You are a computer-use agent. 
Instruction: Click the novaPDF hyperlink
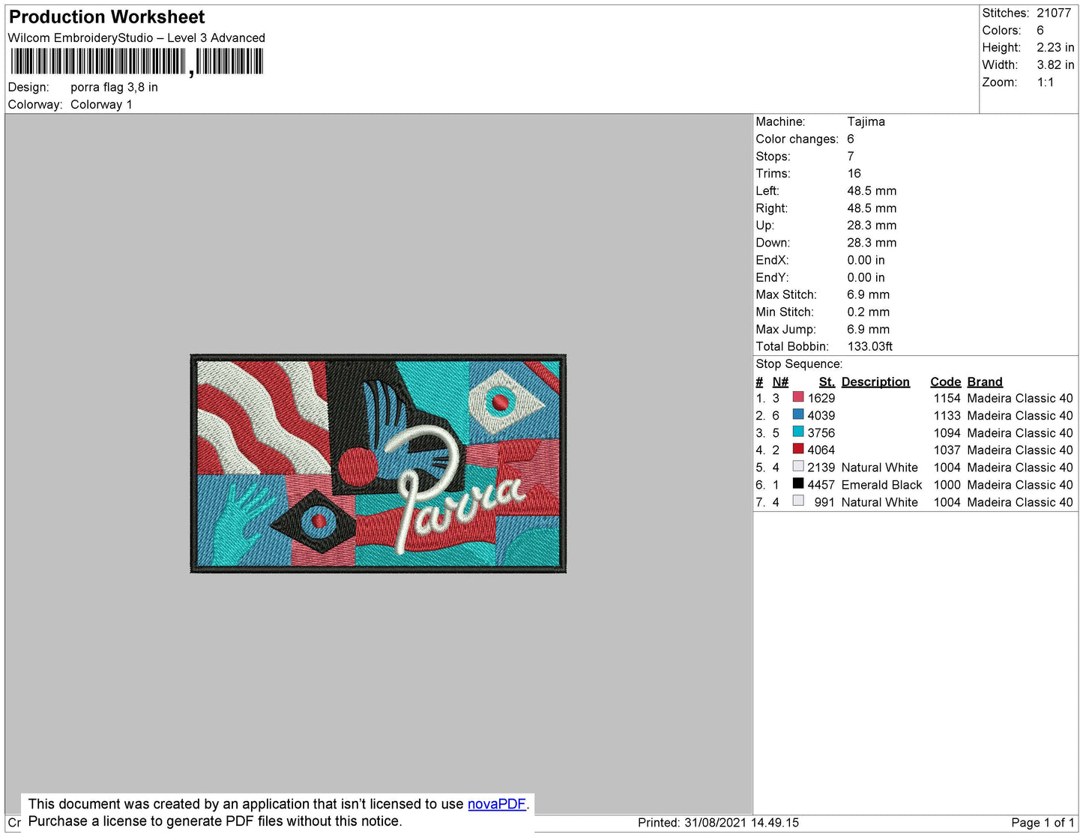click(x=497, y=804)
